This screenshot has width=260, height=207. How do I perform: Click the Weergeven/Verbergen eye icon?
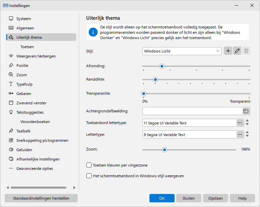click(11, 56)
